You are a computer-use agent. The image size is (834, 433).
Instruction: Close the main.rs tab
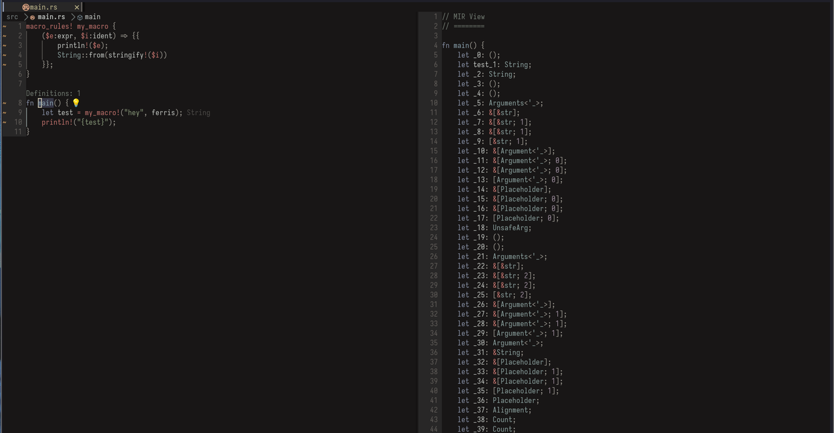click(76, 7)
